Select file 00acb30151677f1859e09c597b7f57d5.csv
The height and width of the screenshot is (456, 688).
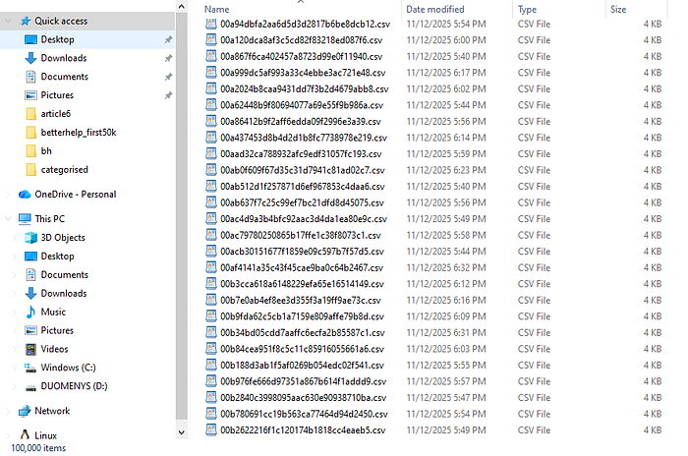click(x=302, y=252)
